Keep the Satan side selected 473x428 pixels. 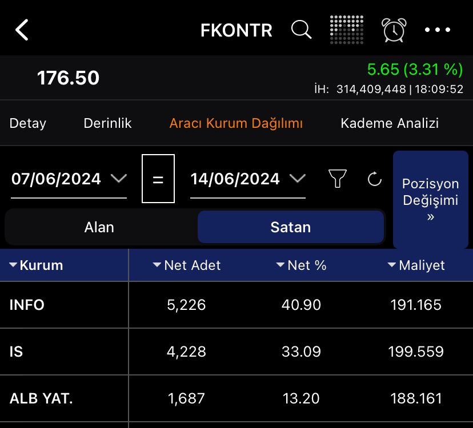pyautogui.click(x=291, y=227)
